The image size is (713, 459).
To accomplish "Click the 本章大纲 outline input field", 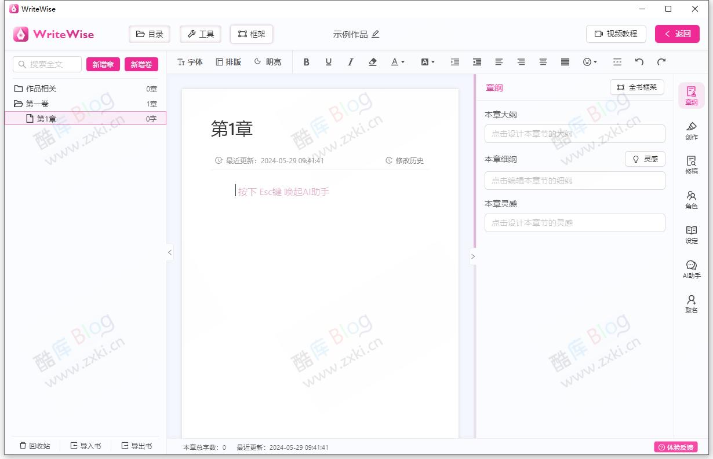I will point(574,134).
